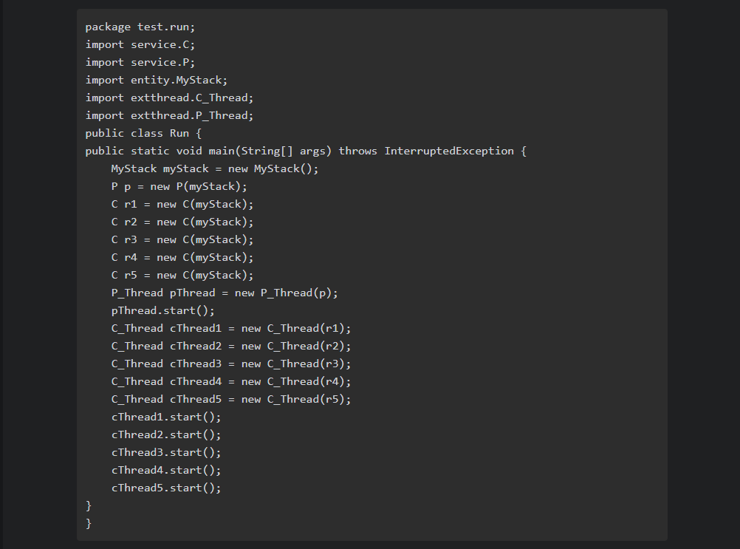Click the 'import extthread.P_Thread;' line
The width and height of the screenshot is (740, 549).
pyautogui.click(x=169, y=116)
